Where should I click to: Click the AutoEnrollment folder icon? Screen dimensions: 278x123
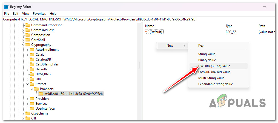click(32, 50)
